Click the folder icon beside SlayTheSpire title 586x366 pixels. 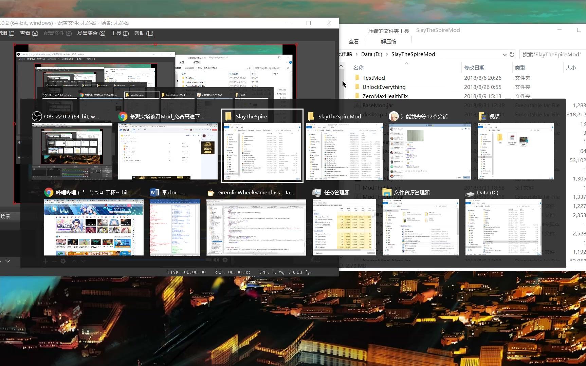[x=228, y=116]
